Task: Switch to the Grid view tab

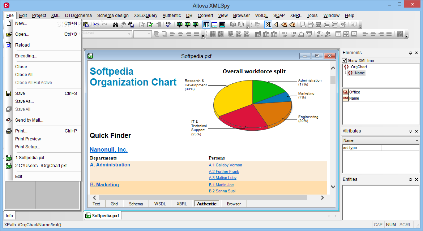Action: coord(114,204)
